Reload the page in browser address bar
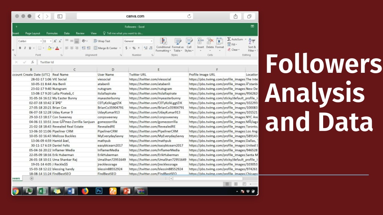Viewport: 383px width, 215px height. click(189, 16)
